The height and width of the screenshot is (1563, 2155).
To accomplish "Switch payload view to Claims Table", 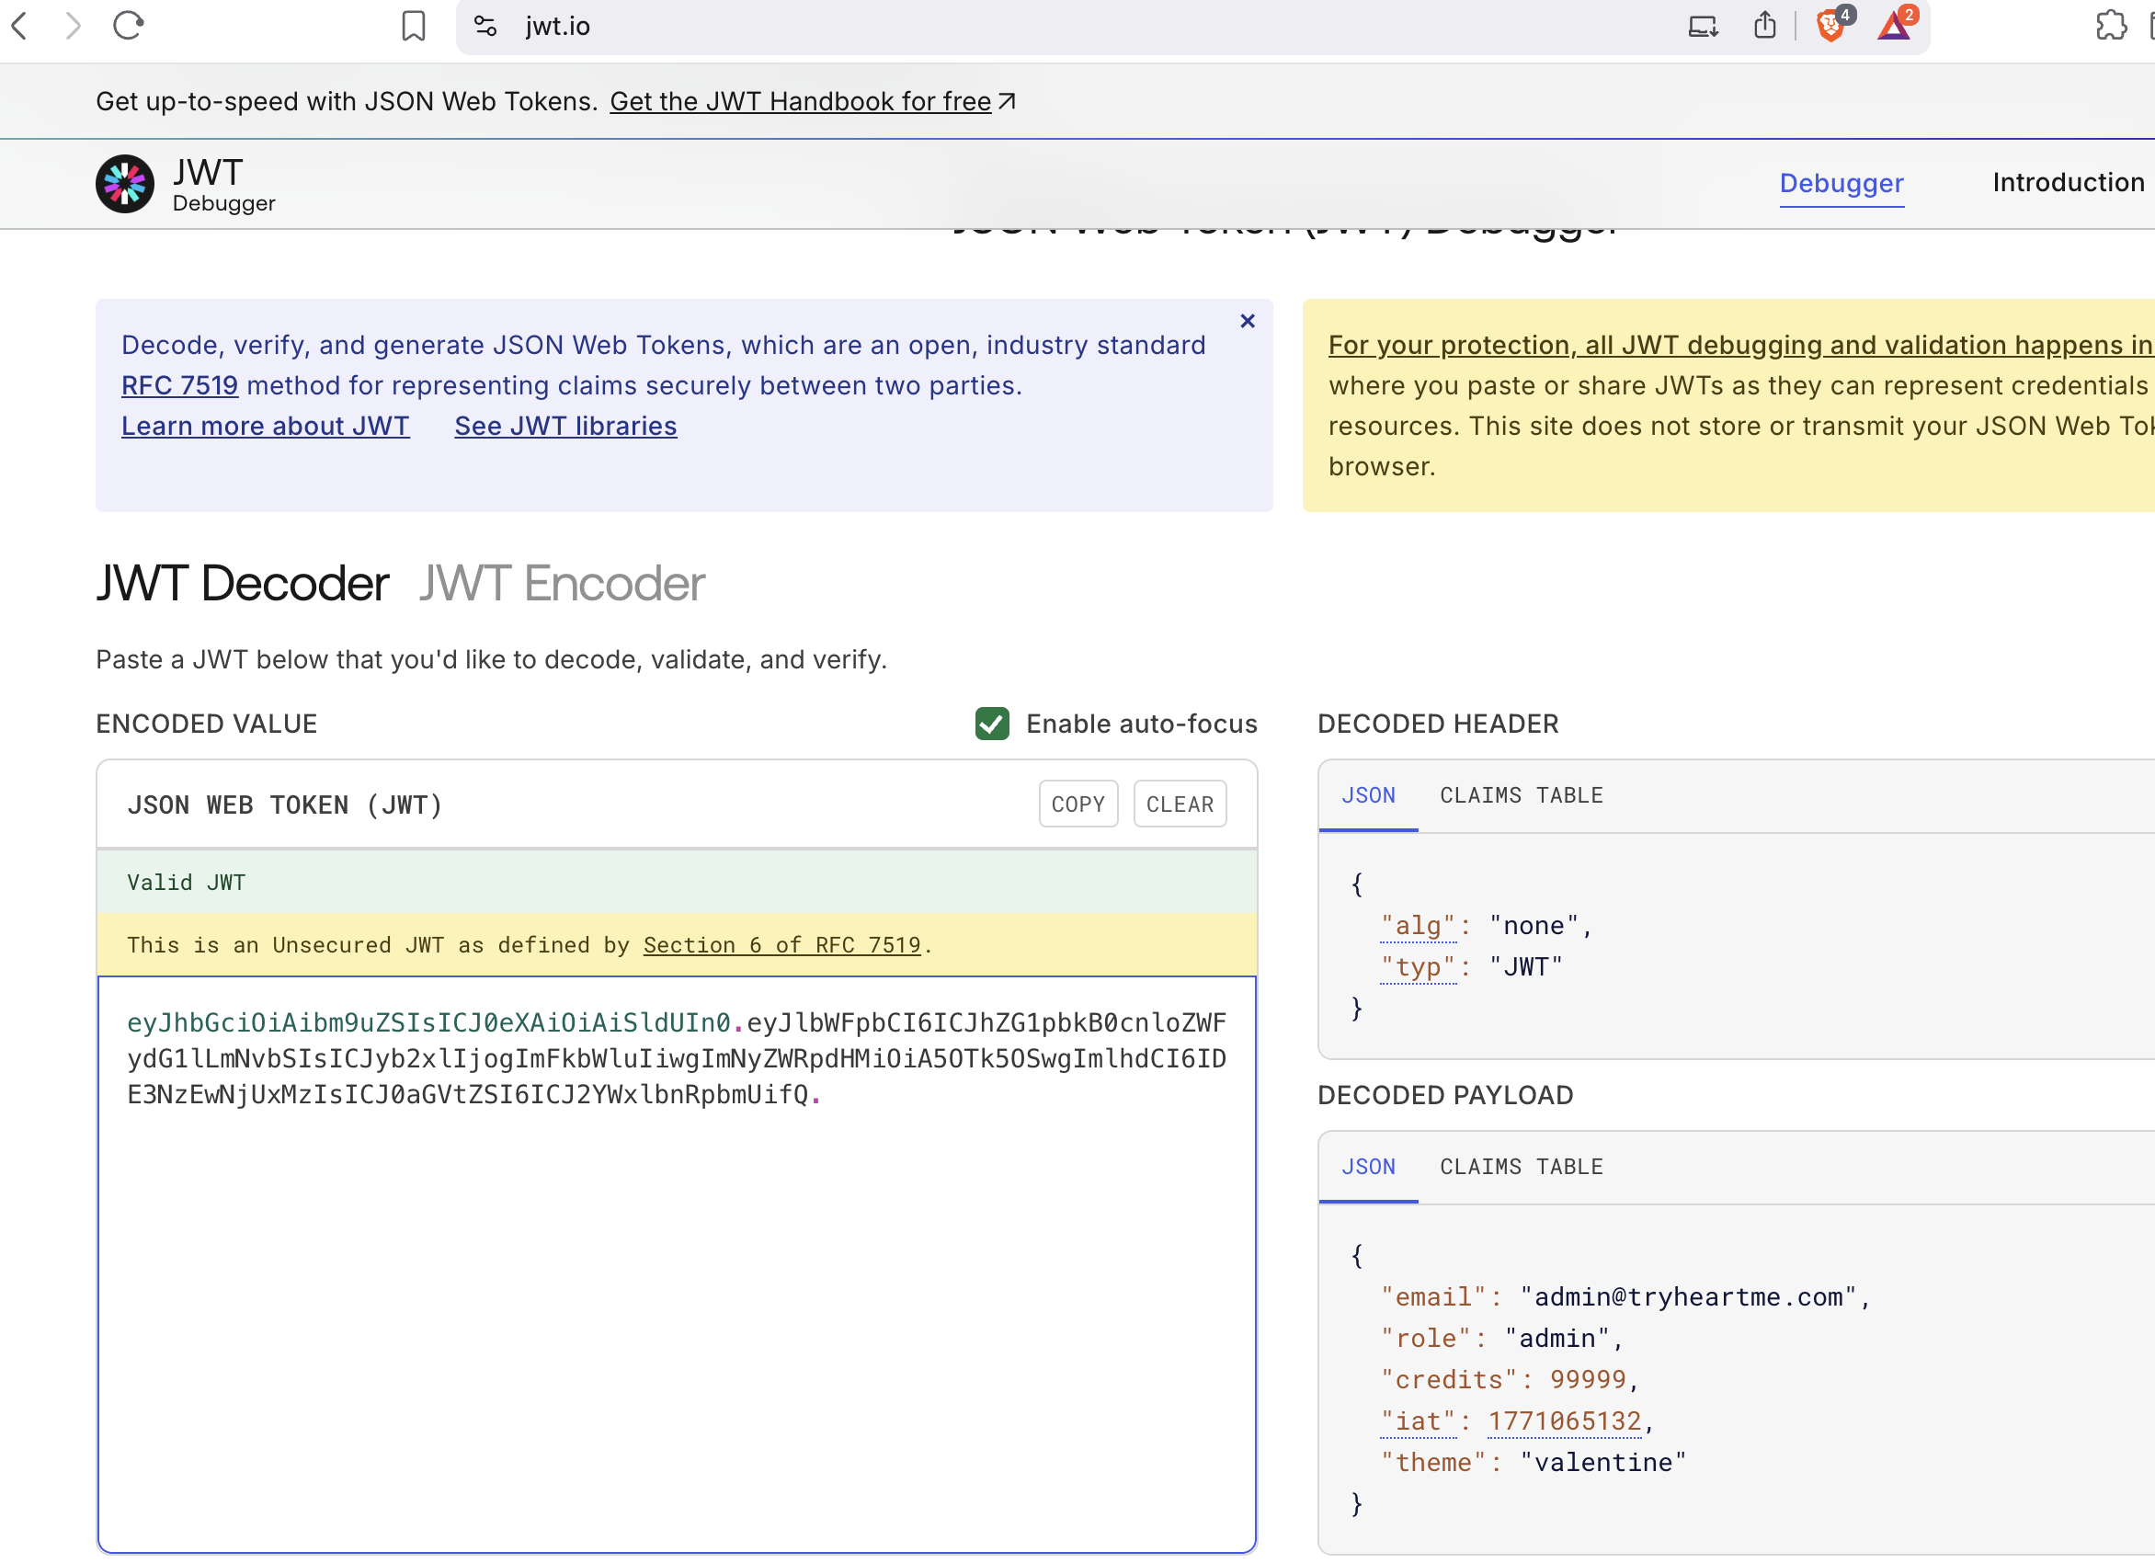I will [1522, 1167].
